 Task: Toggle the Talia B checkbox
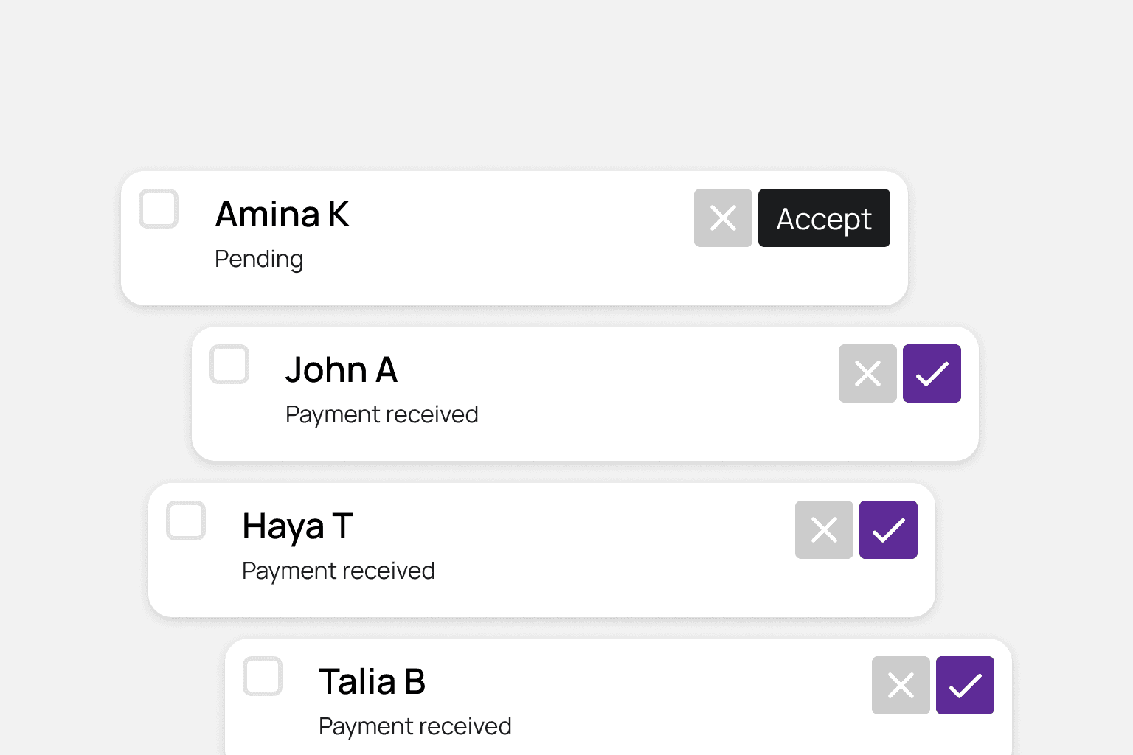coord(263,676)
